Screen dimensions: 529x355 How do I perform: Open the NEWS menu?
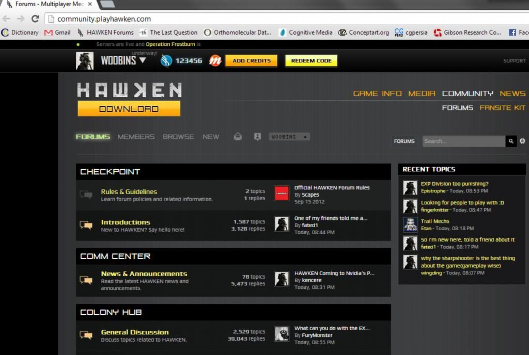[x=512, y=93]
